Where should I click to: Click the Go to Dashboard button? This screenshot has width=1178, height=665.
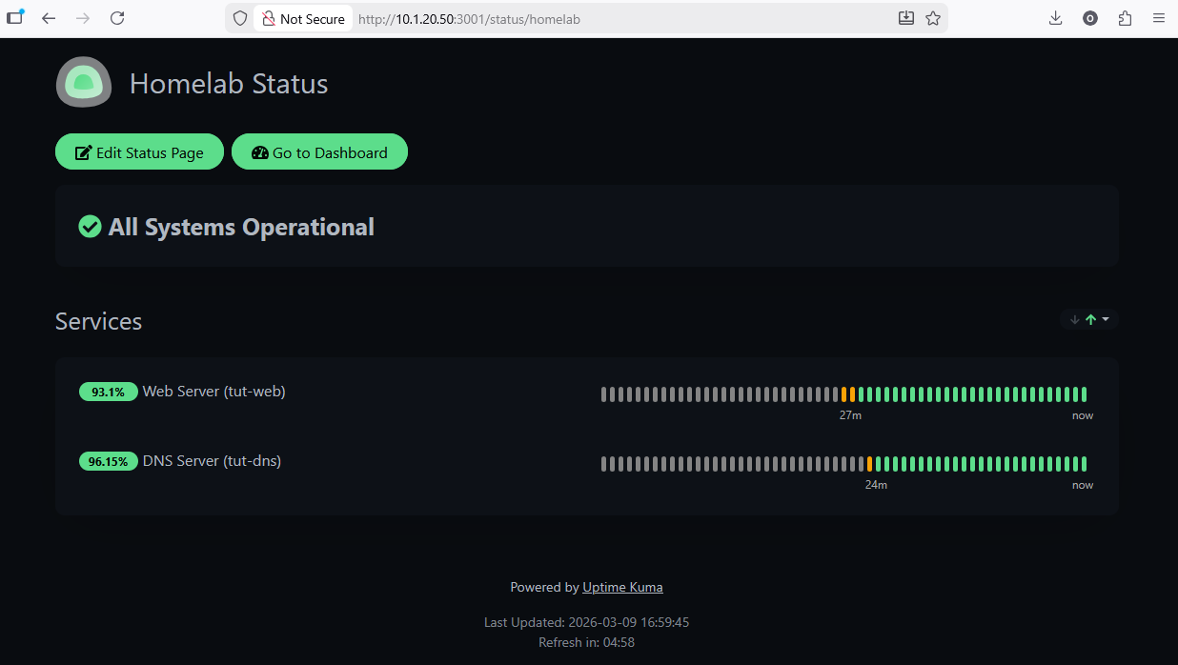[x=319, y=151]
